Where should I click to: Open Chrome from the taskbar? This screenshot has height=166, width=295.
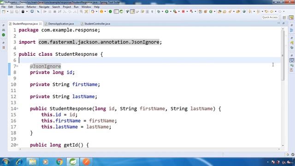pyautogui.click(x=59, y=162)
